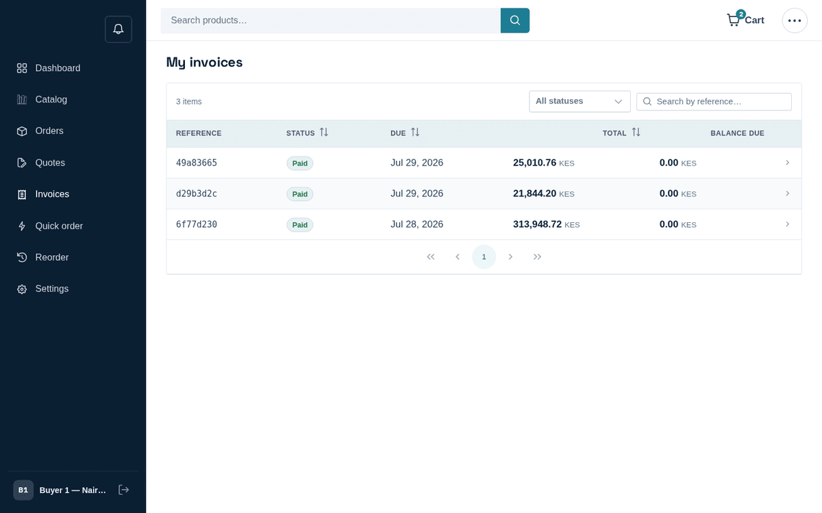Click due date Jul 28, 2026
822x513 pixels.
pyautogui.click(x=416, y=224)
